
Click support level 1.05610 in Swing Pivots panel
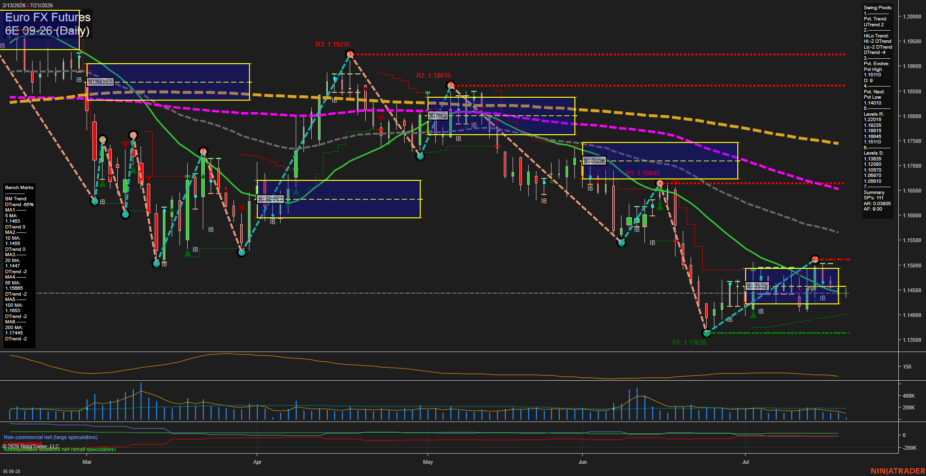(873, 181)
